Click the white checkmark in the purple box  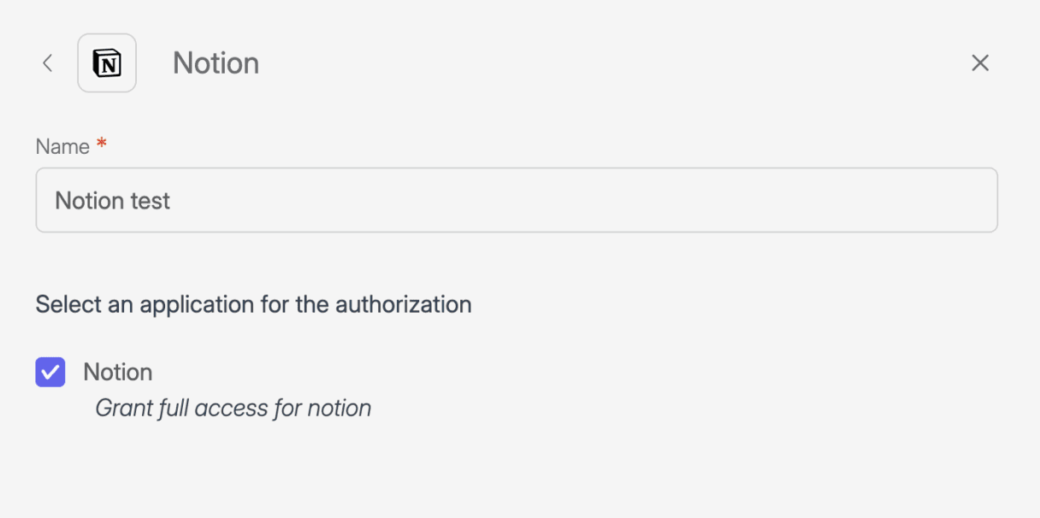point(50,372)
